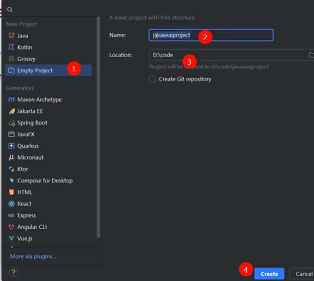This screenshot has width=314, height=281.
Task: Select Kotlin project type
Action: 48,47
